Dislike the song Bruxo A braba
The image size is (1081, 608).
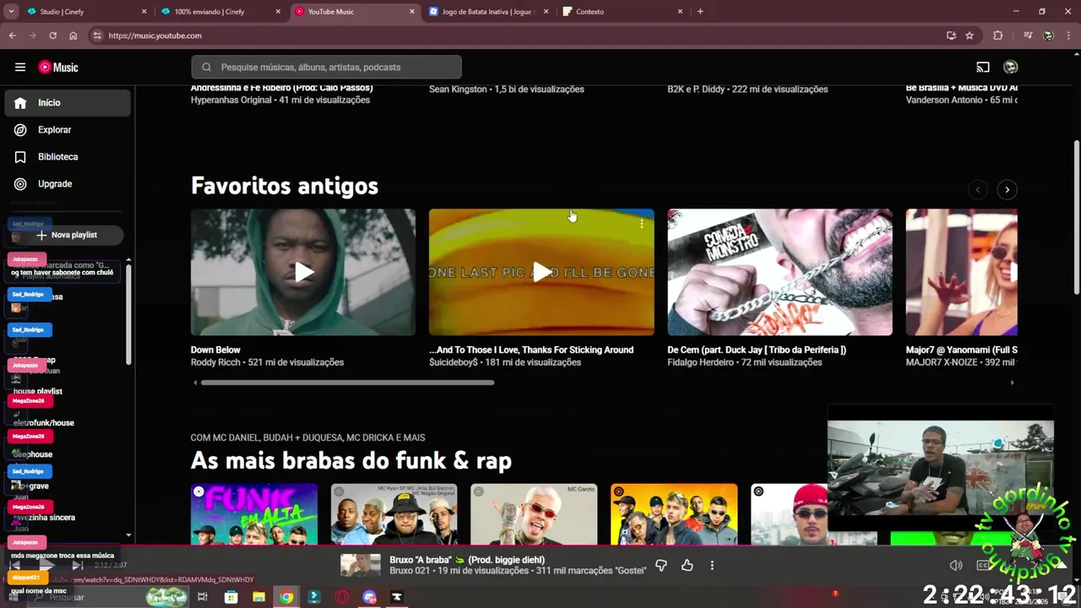[661, 566]
